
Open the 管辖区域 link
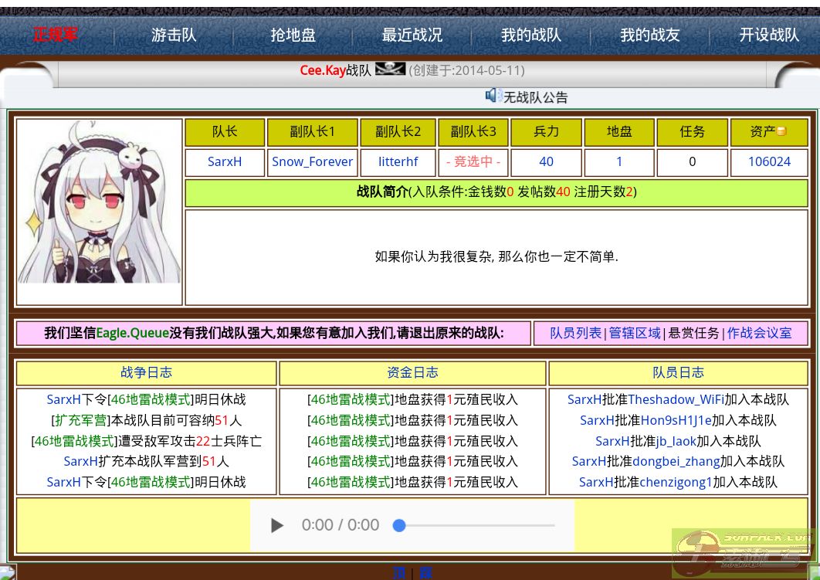(635, 333)
